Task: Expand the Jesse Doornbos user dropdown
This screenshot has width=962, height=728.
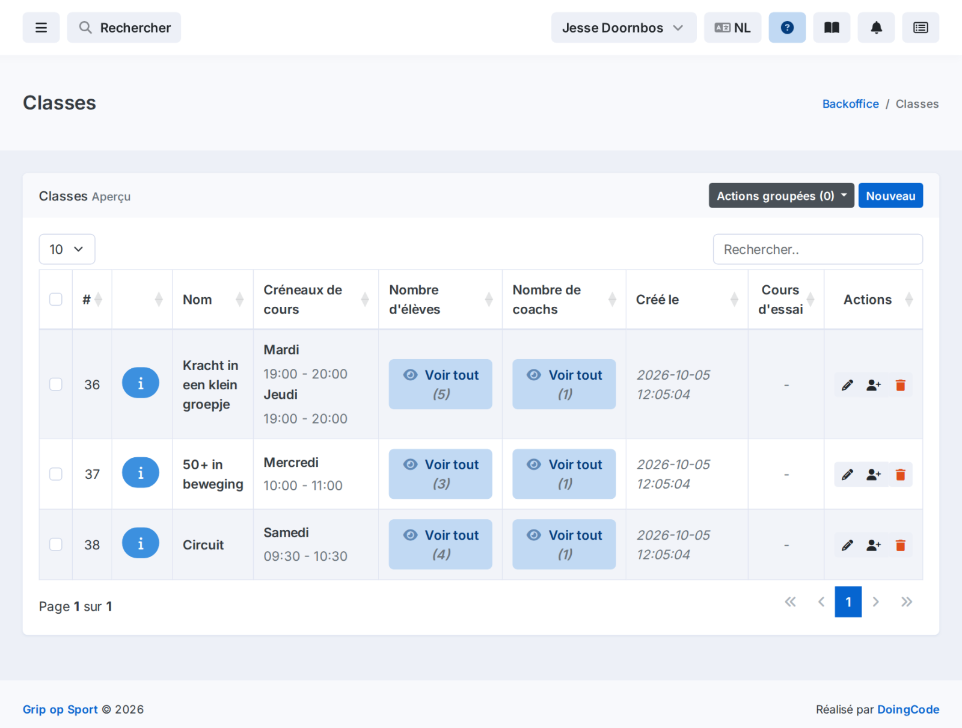Action: (623, 28)
